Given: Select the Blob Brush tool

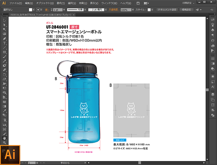Looking at the screenshot, I should tap(4, 66).
